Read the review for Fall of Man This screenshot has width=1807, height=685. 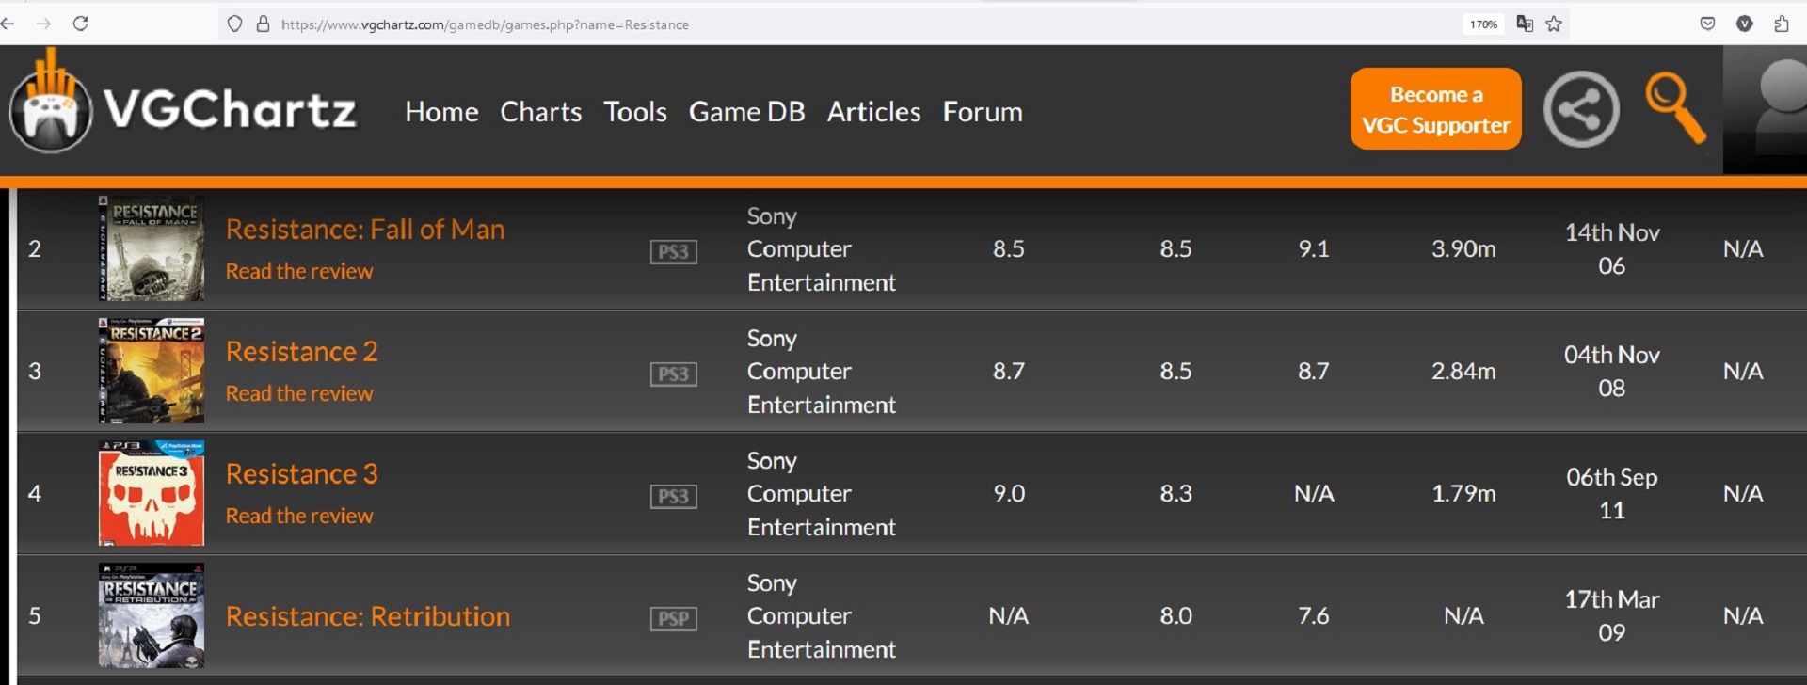point(299,271)
